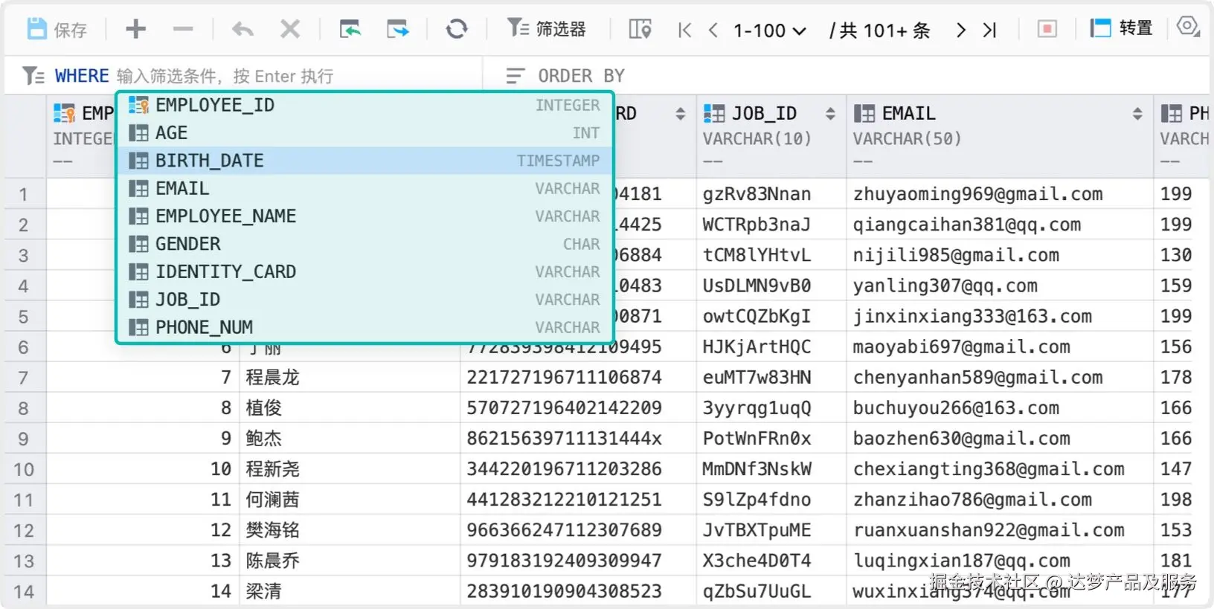Select row number 14
The height and width of the screenshot is (609, 1214).
coord(23,592)
